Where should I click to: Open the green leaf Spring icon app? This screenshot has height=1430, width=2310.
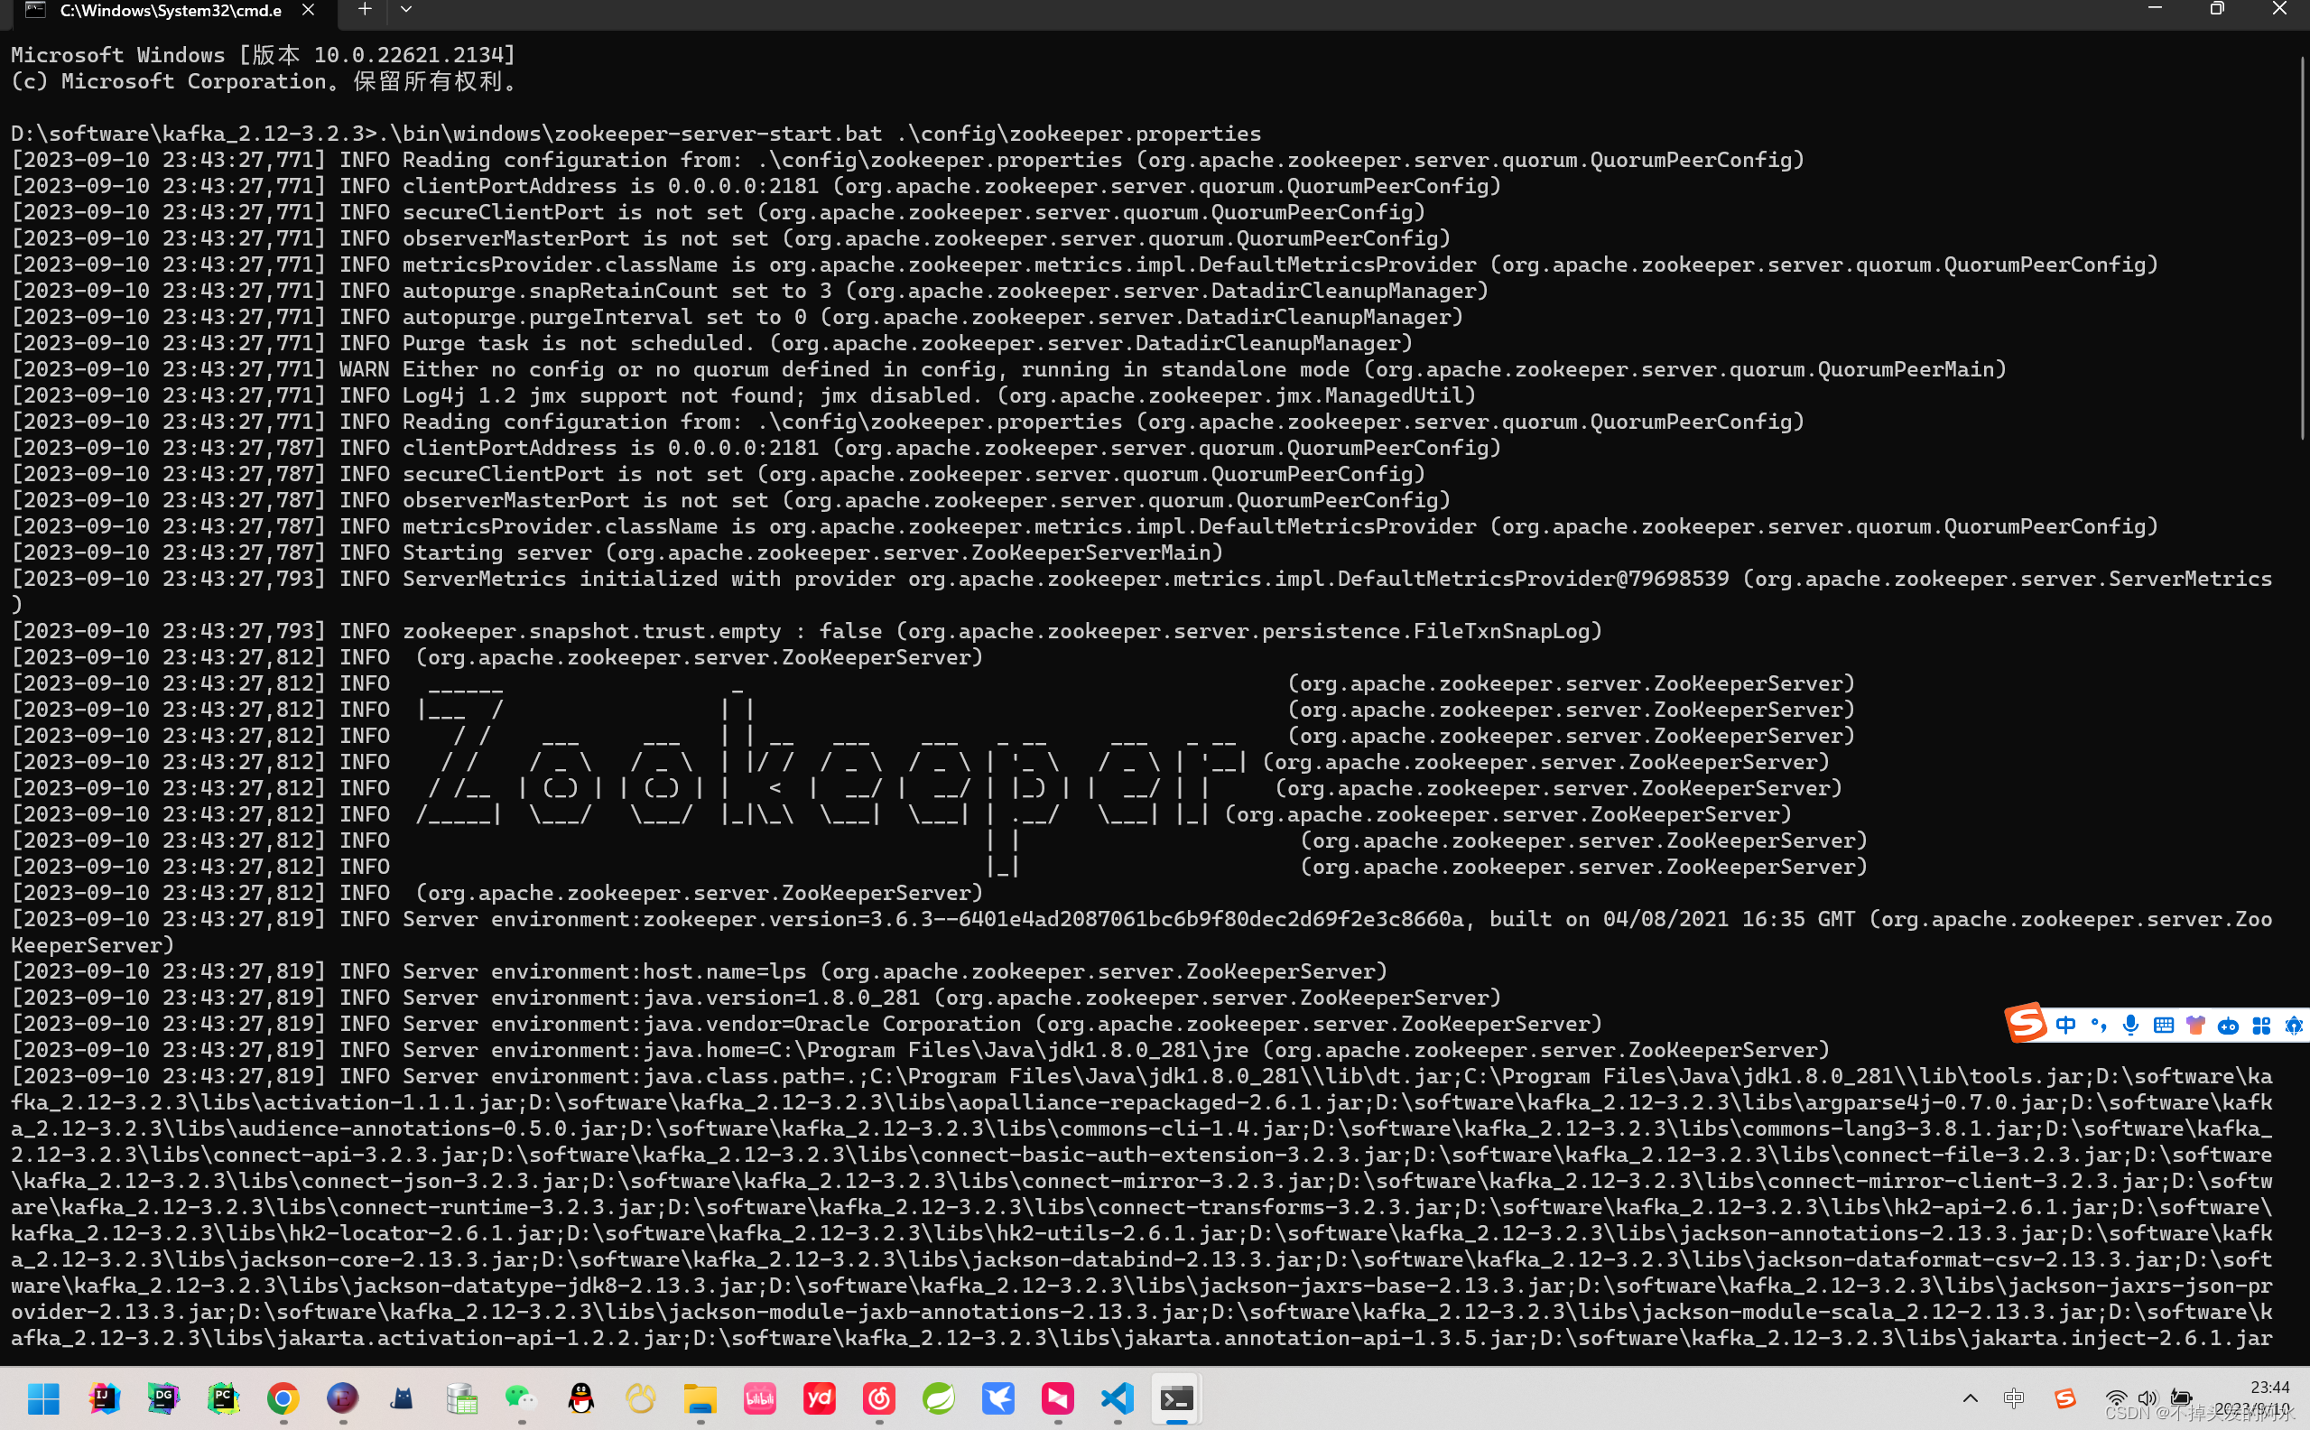tap(938, 1397)
